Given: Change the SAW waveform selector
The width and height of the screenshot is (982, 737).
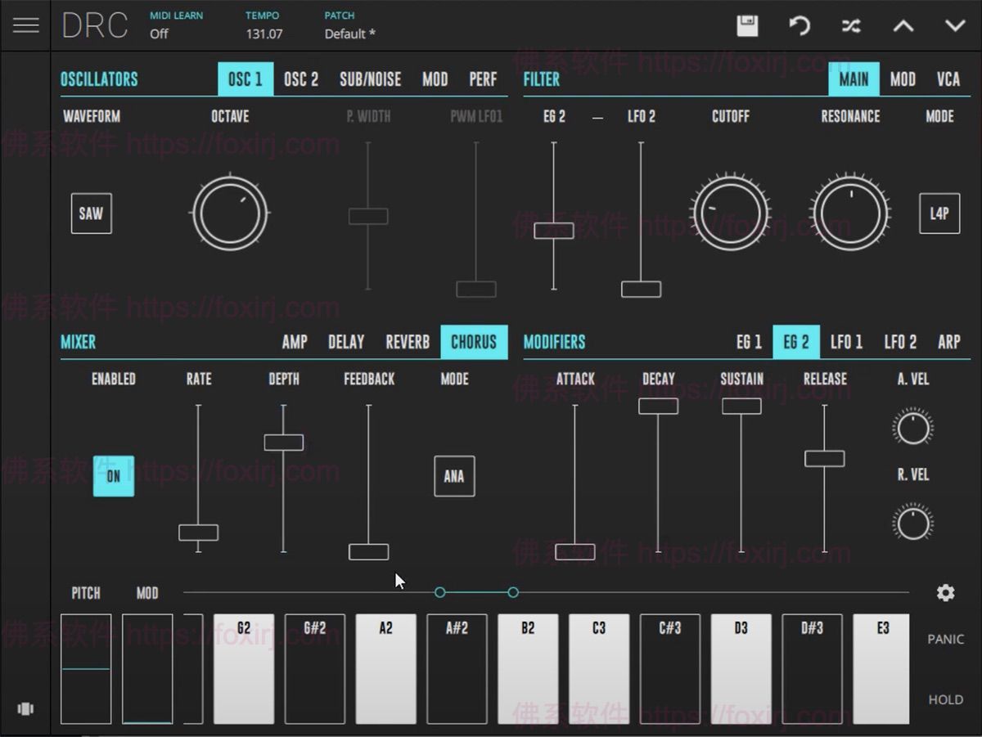Looking at the screenshot, I should pyautogui.click(x=91, y=213).
